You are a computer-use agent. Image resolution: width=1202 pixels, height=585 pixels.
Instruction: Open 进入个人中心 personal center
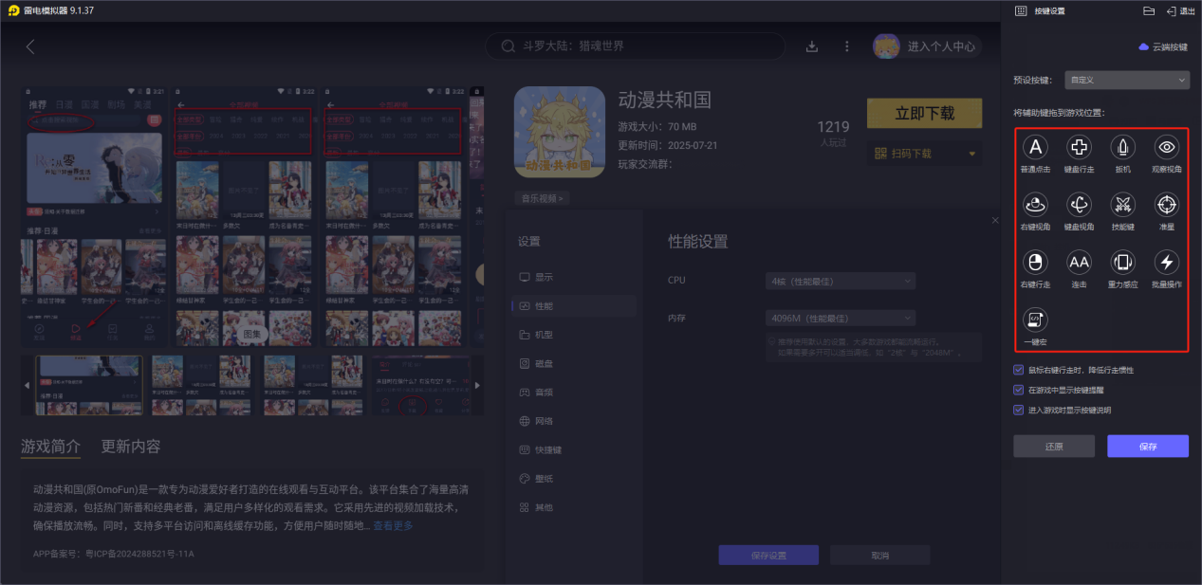click(x=941, y=46)
